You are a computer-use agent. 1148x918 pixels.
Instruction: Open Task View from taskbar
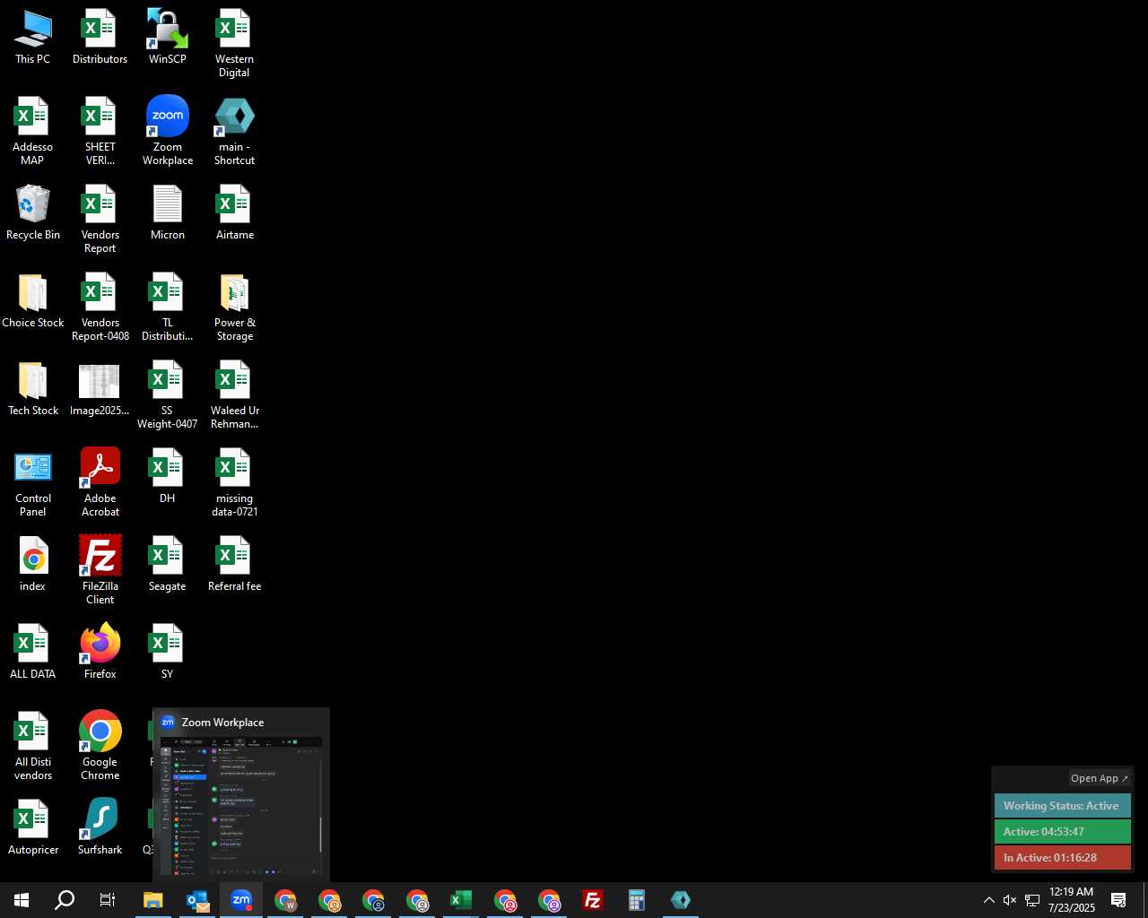[108, 900]
